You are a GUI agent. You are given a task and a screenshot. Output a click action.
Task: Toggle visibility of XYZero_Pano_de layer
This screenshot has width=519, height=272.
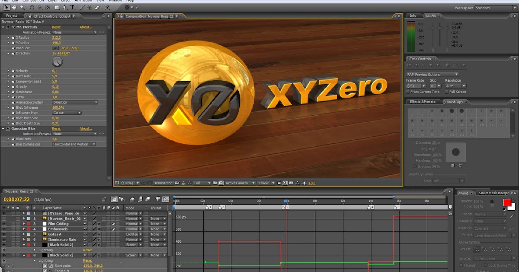click(x=4, y=213)
